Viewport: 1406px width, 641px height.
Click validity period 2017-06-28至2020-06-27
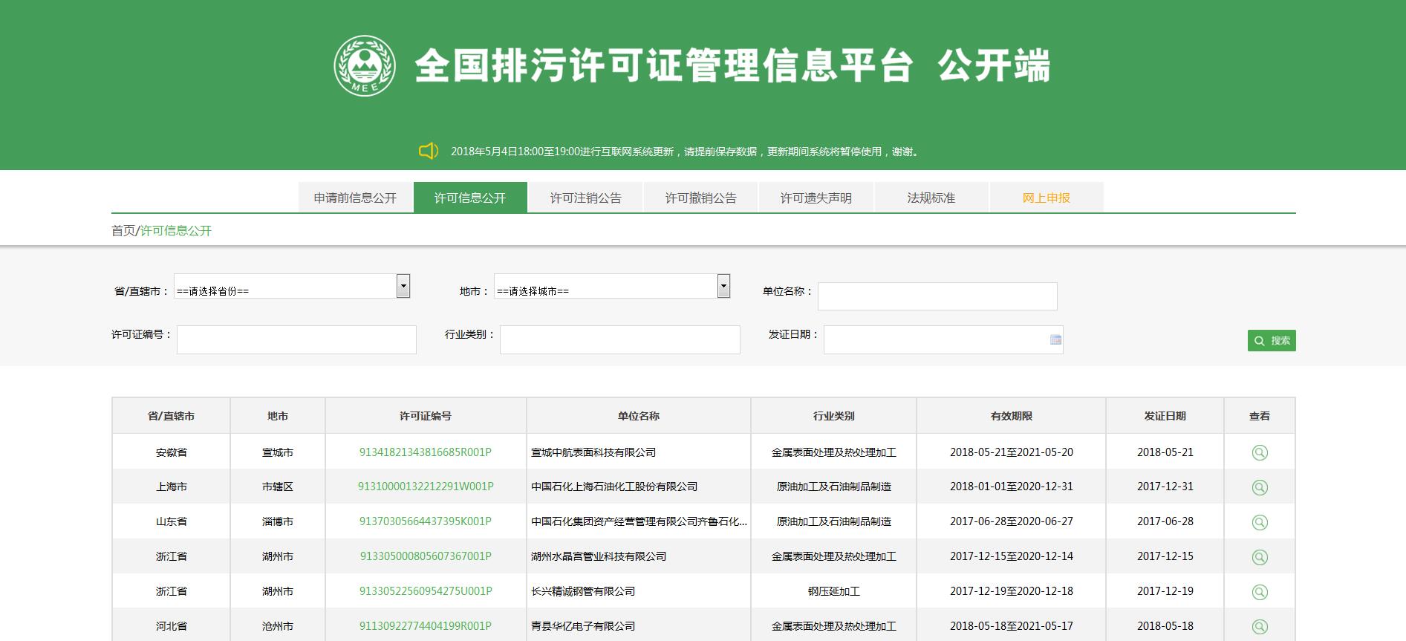tap(1012, 521)
